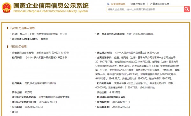Click the 统一社会信用代码/注册号 label

pos(111,34)
